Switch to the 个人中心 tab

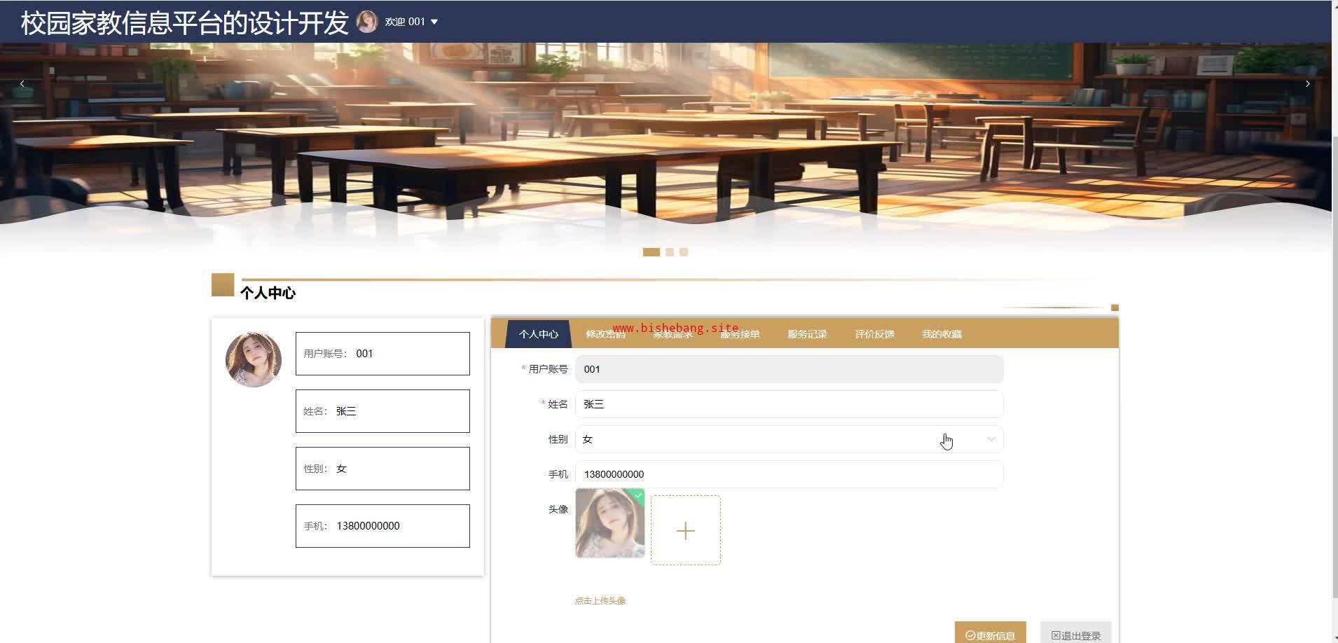(x=538, y=334)
